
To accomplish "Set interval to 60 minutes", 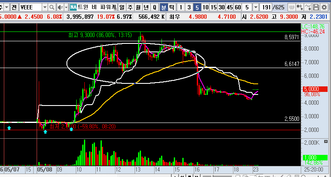I will tap(238, 8).
